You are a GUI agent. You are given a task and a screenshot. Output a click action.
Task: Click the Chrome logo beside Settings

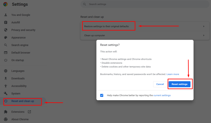pyautogui.click(x=5, y=4)
